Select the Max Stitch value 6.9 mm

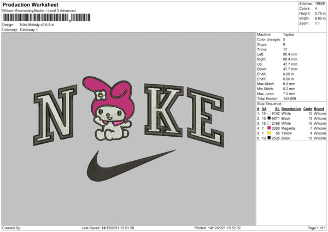(289, 84)
